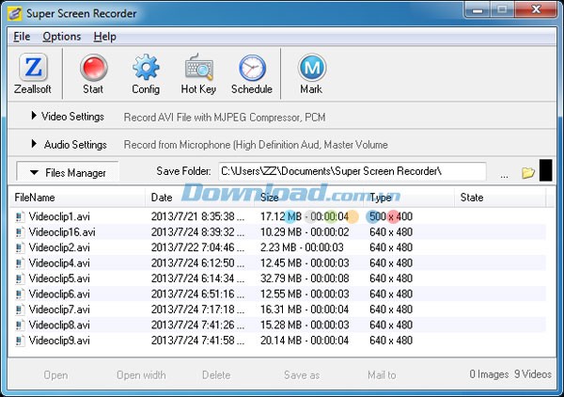Select the Videoclip8.avi file name
Image resolution: width=564 pixels, height=397 pixels.
tap(59, 325)
